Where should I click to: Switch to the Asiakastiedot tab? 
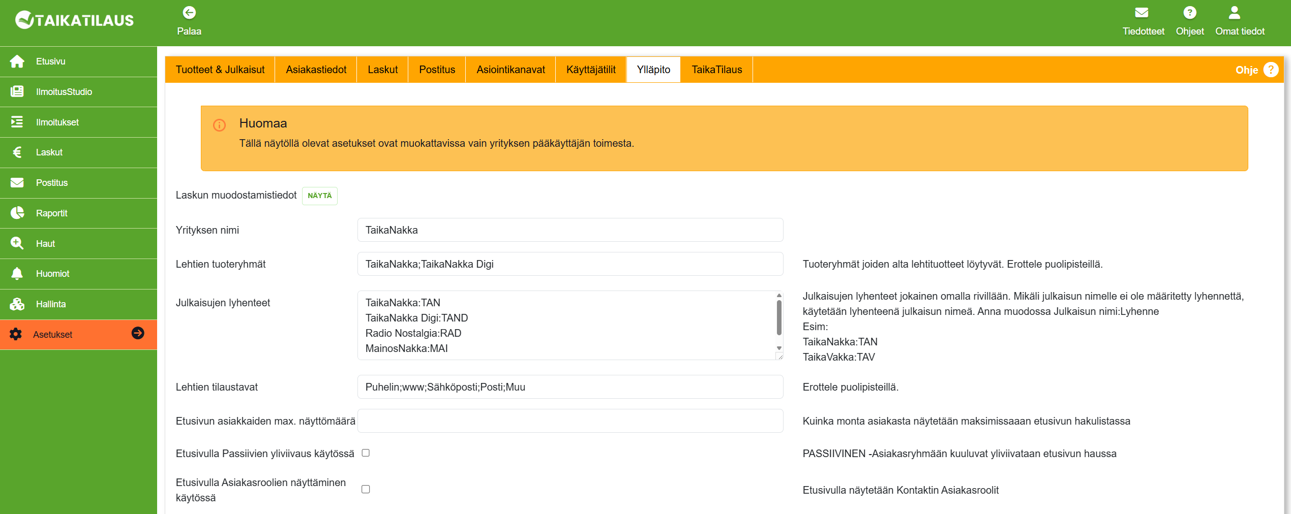pyautogui.click(x=316, y=70)
